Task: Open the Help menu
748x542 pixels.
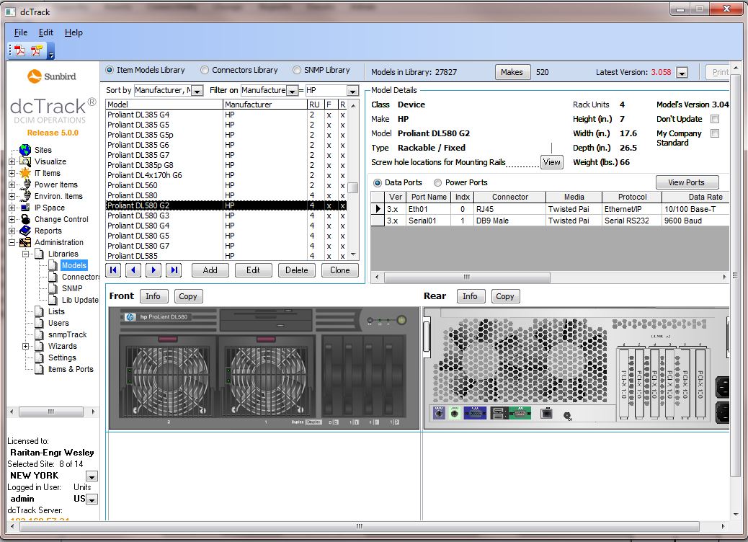Action: point(74,32)
